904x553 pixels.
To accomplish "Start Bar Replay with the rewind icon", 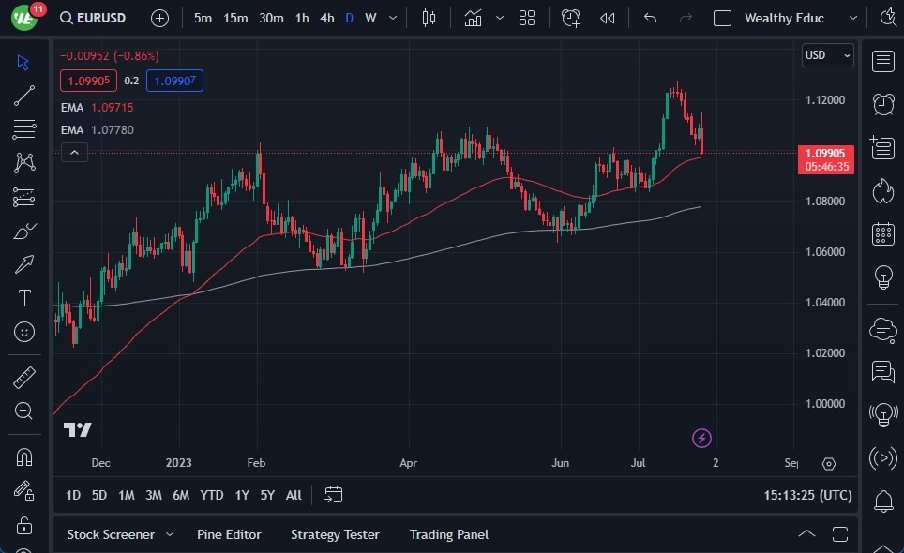I will tap(607, 17).
